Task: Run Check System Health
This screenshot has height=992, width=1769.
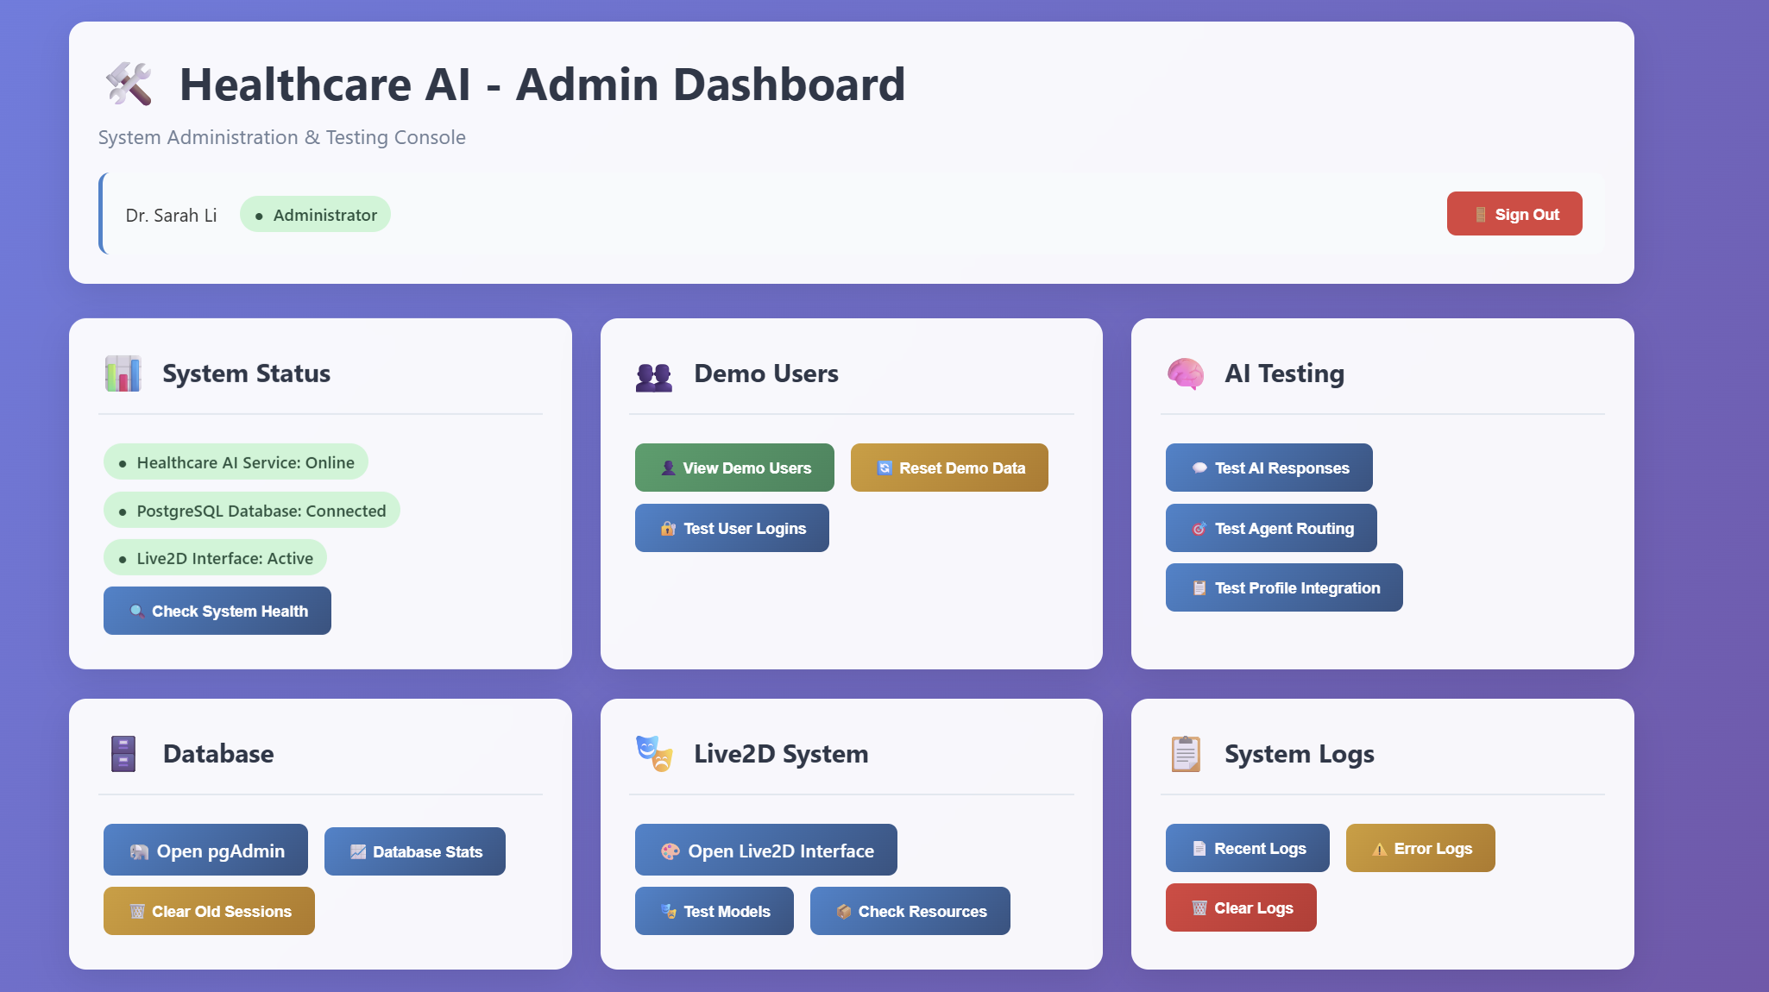Action: click(217, 611)
